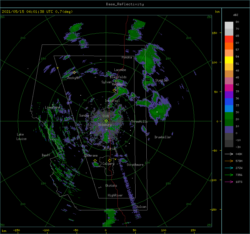The image size is (250, 234).
Task: Click the green echo at bottom center edge
Action: [x=110, y=218]
